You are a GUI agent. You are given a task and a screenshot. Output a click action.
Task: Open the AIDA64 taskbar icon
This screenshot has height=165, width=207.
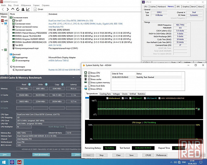(x=19, y=162)
